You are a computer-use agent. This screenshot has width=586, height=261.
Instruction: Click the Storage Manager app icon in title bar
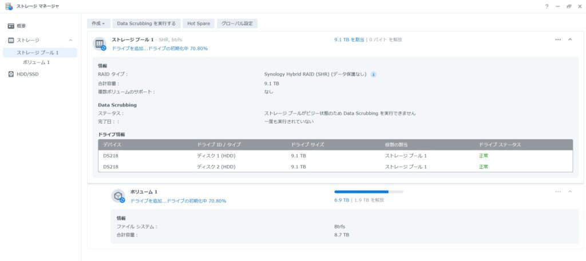(x=9, y=6)
